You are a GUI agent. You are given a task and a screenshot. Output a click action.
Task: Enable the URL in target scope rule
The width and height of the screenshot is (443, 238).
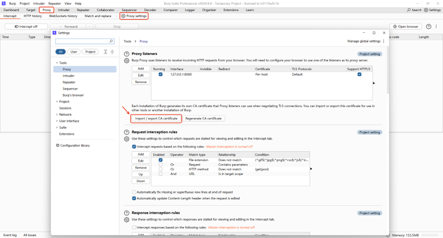pos(160,174)
